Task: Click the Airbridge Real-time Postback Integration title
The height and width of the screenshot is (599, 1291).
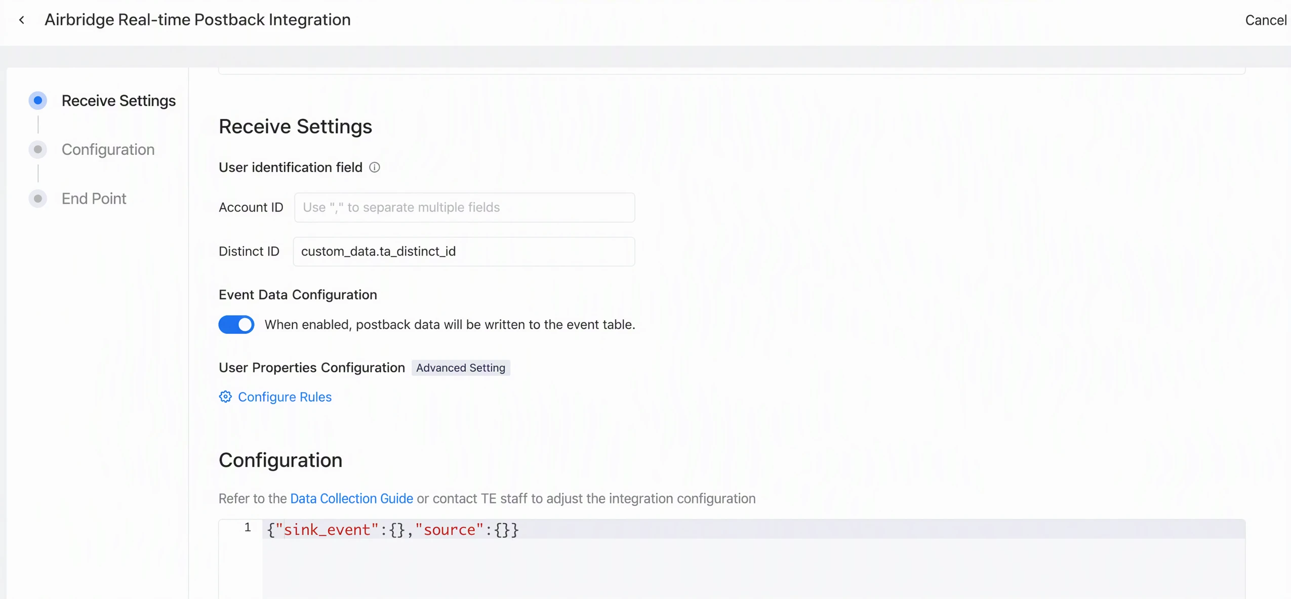Action: pos(197,20)
